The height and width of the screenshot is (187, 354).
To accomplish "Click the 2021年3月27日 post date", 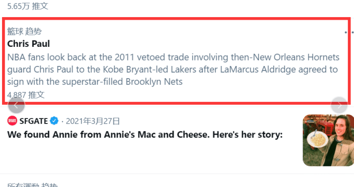I will click(93, 121).
